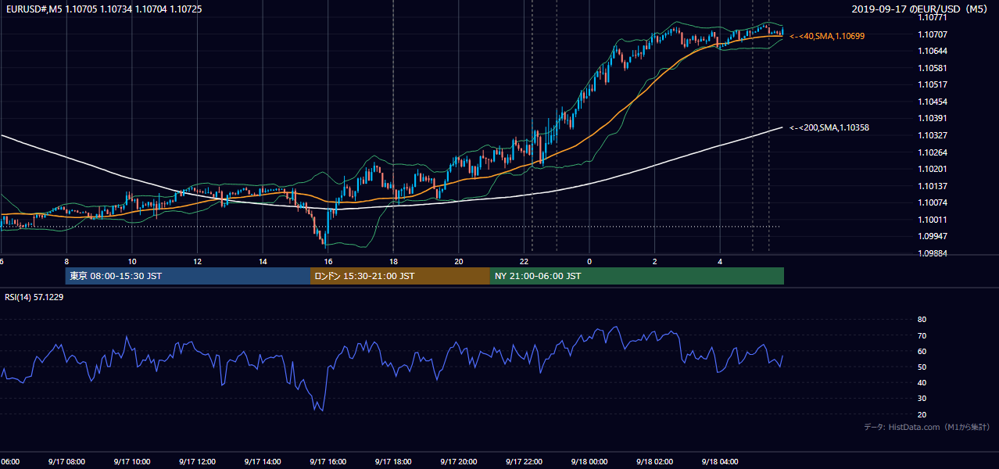Click price axis value 1.10011

[932, 220]
